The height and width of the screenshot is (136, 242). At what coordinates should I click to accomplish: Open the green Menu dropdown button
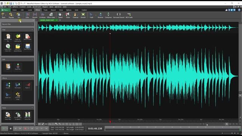click(6, 10)
